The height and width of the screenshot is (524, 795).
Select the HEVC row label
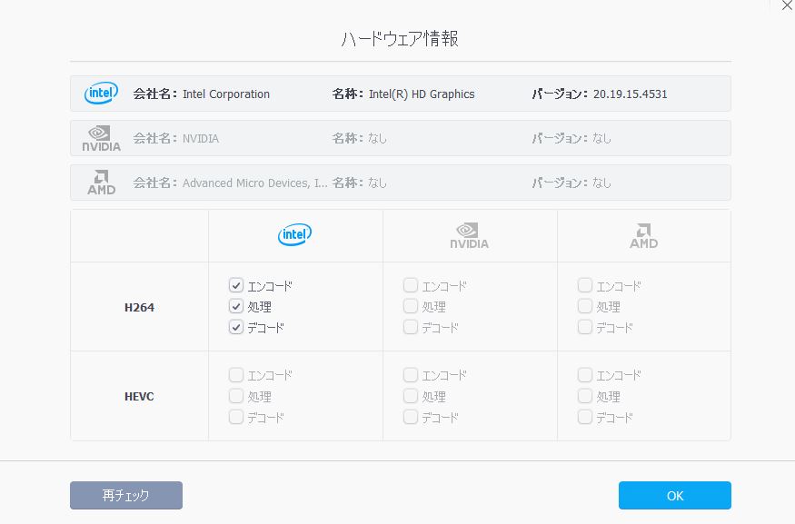tap(139, 397)
